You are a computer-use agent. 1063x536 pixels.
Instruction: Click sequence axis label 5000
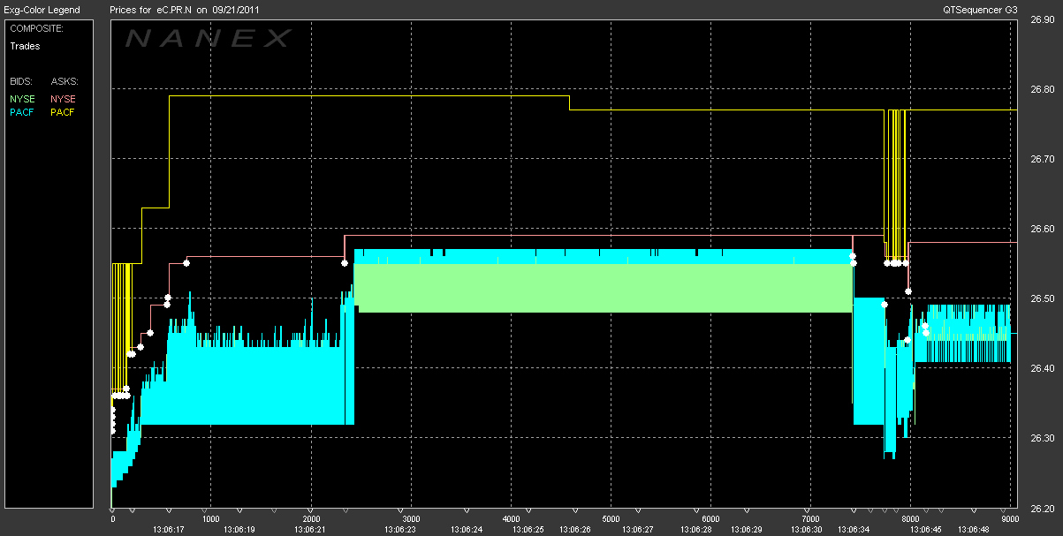pyautogui.click(x=611, y=519)
